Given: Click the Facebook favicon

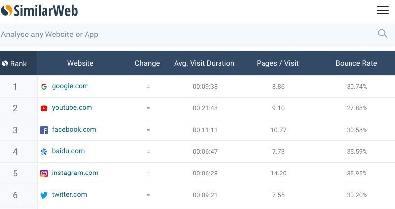Looking at the screenshot, I should tap(44, 130).
